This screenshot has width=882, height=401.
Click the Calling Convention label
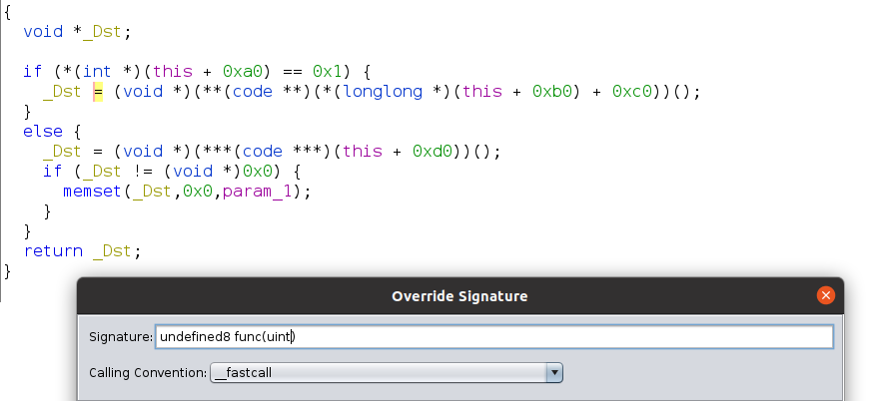148,373
